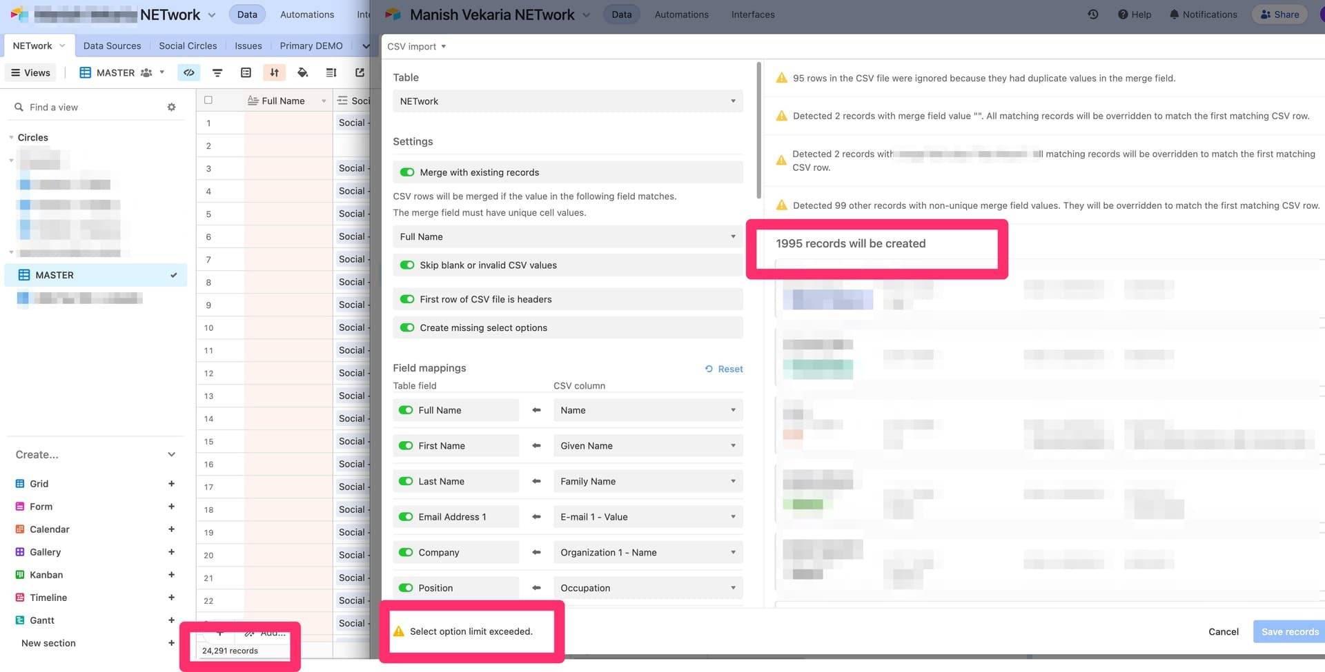Add a new Timeline view with plus icon
Viewport: 1325px width, 672px height.
tap(171, 598)
